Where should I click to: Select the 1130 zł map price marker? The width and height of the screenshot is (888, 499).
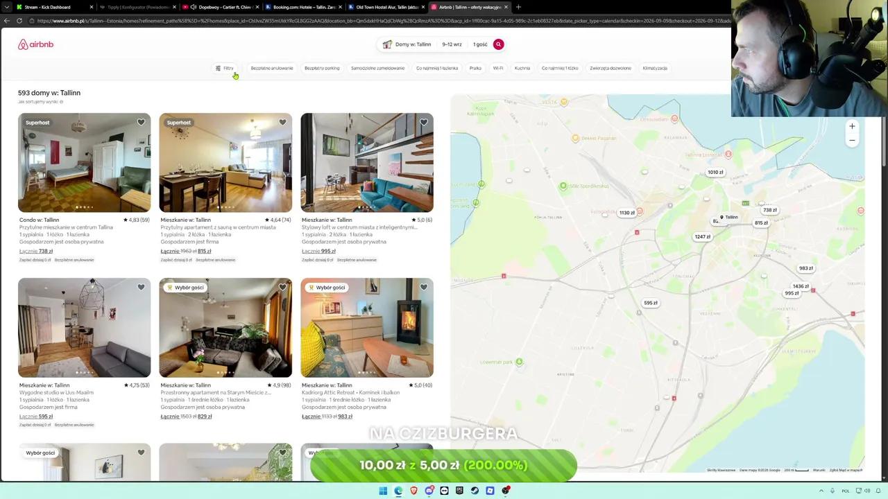(626, 213)
